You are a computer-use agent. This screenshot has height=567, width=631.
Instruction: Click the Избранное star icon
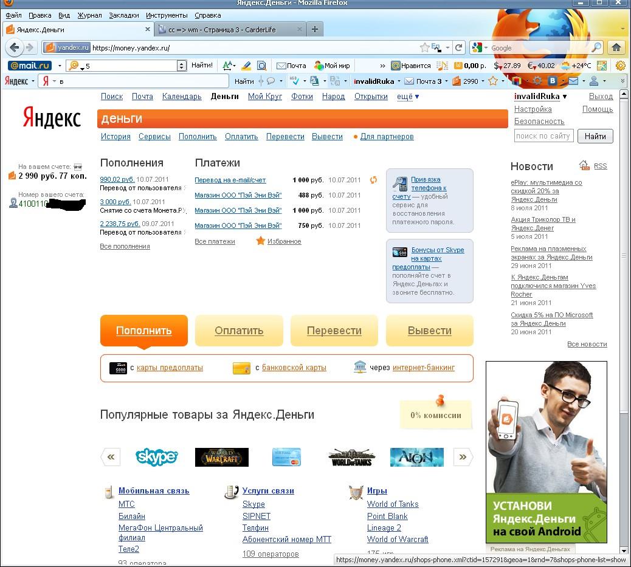(260, 241)
